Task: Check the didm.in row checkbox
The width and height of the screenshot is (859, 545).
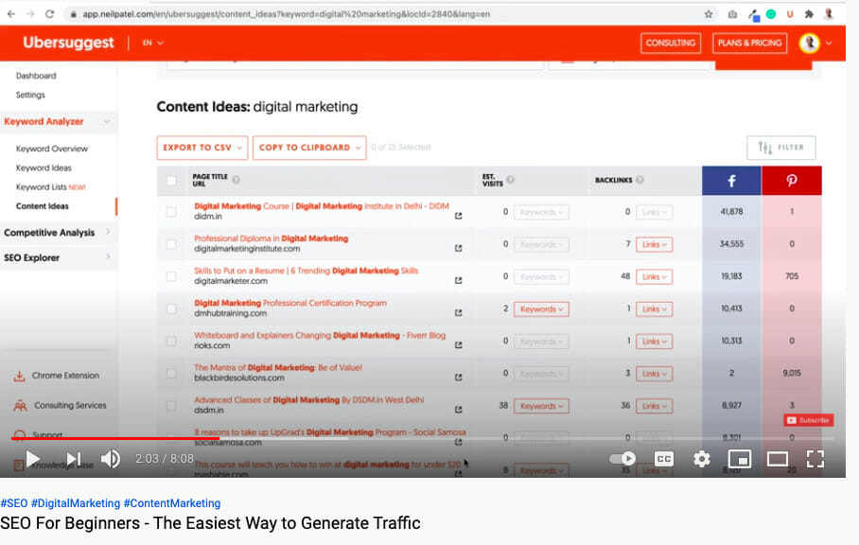Action: (x=171, y=212)
